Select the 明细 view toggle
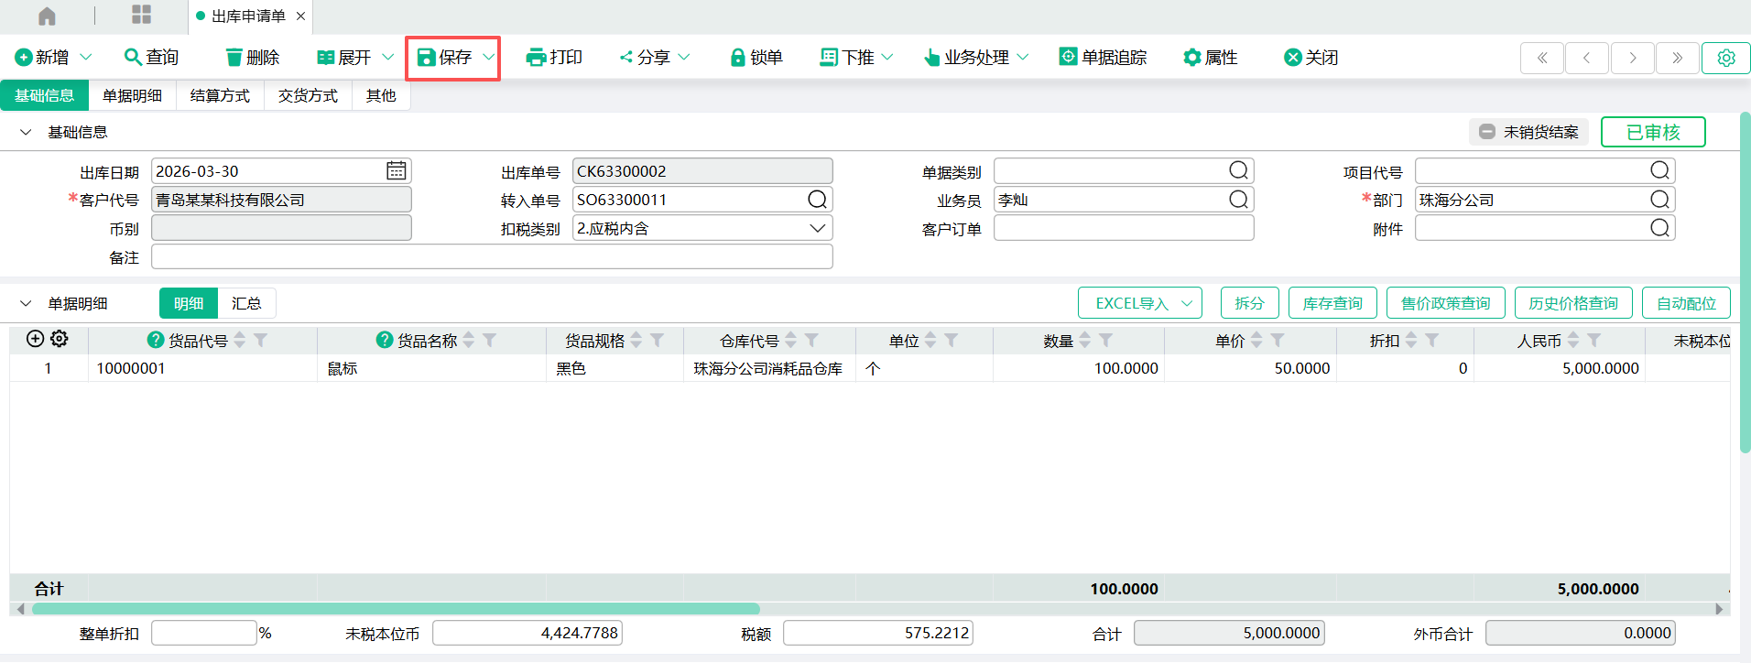Screen dimensions: 1751x663 pyautogui.click(x=189, y=303)
